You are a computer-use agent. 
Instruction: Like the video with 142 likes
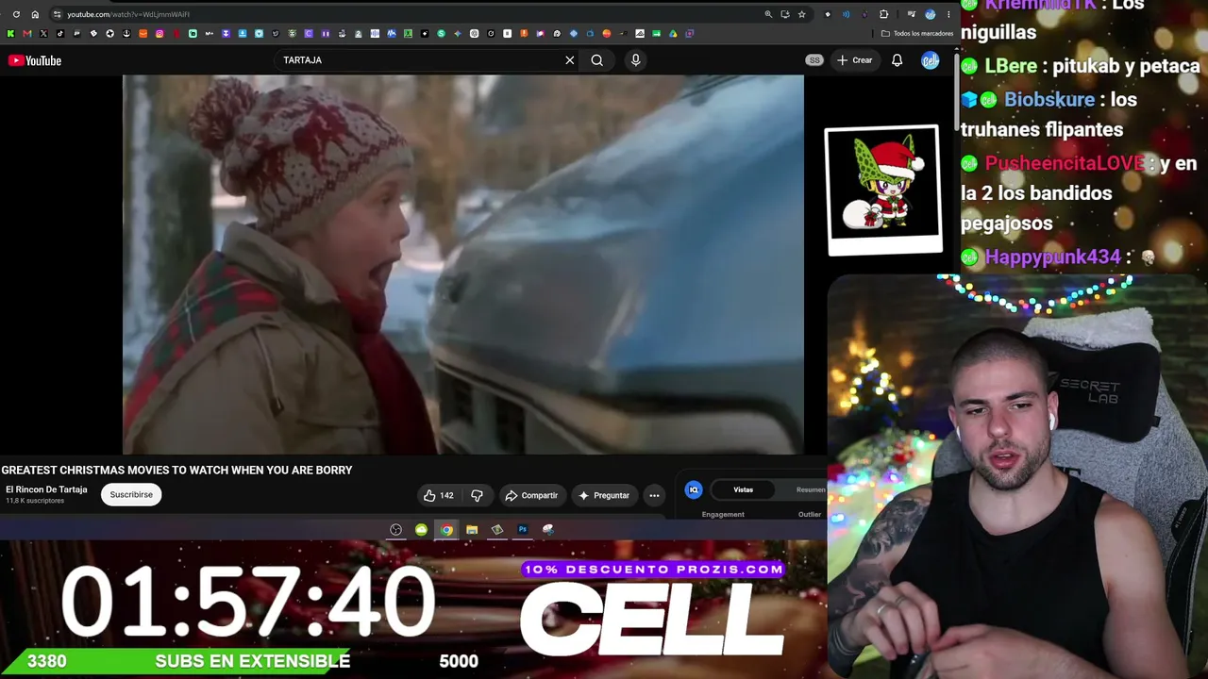pos(438,495)
